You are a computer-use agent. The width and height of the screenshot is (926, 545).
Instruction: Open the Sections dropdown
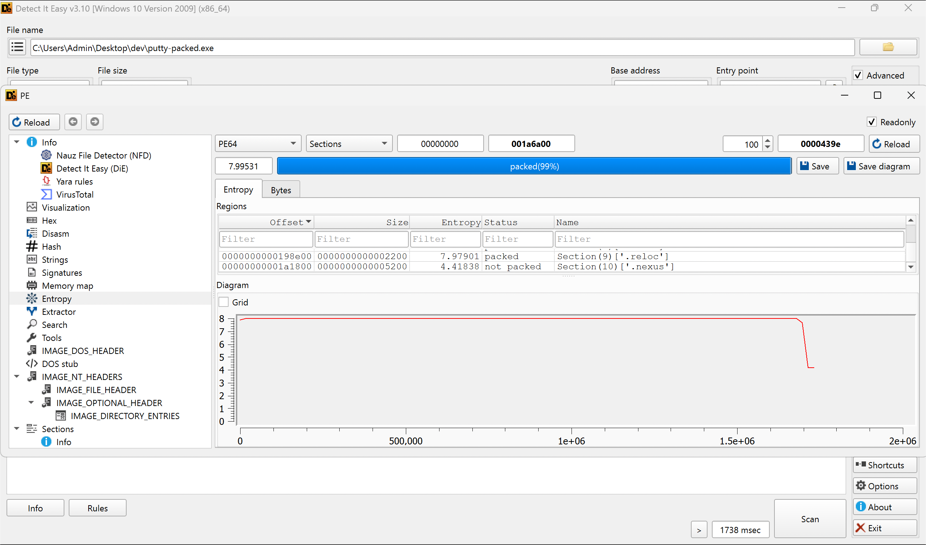coord(349,143)
